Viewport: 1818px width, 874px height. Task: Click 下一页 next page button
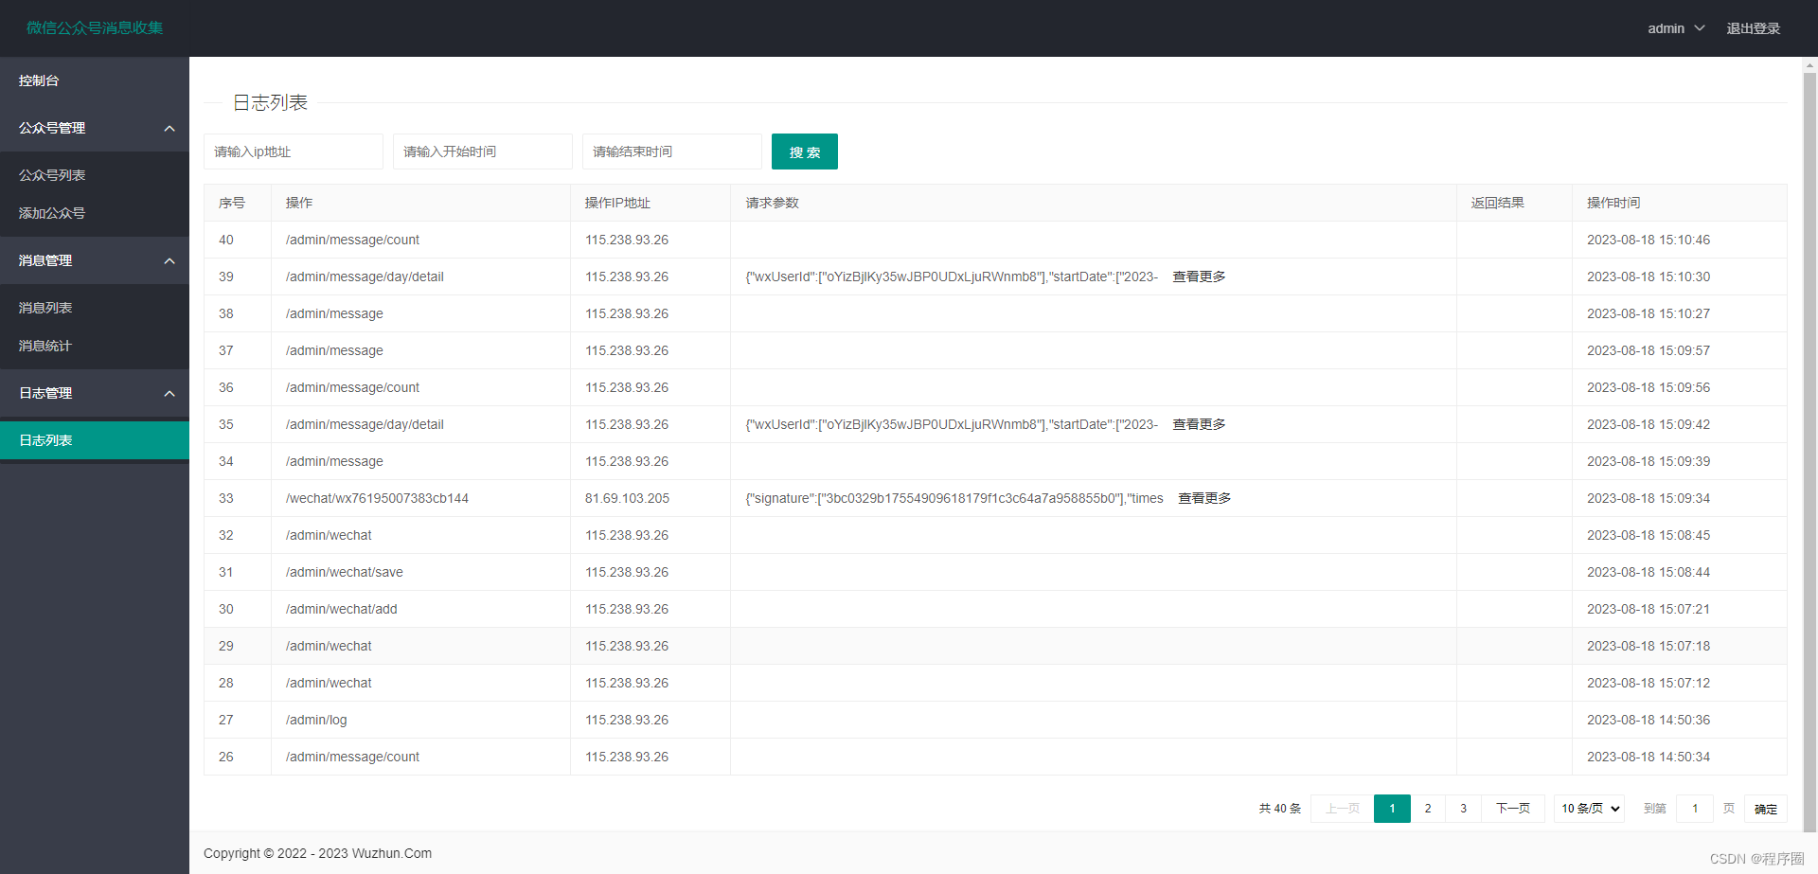[1512, 809]
